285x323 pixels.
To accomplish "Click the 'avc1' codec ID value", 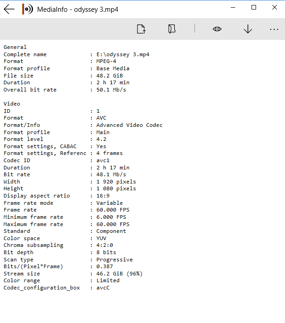I will 103,160.
